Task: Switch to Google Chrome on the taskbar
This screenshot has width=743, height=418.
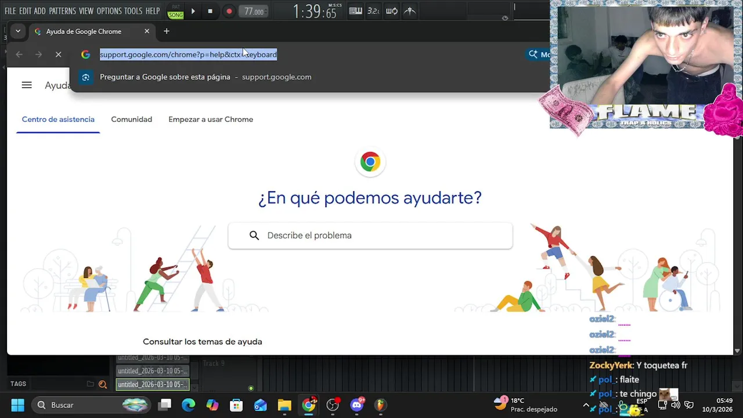Action: [309, 405]
